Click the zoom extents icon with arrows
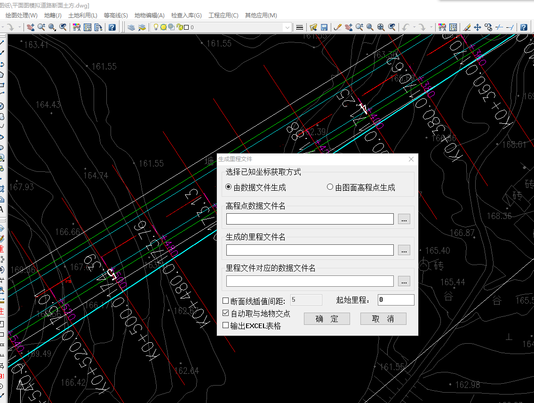 click(x=381, y=27)
